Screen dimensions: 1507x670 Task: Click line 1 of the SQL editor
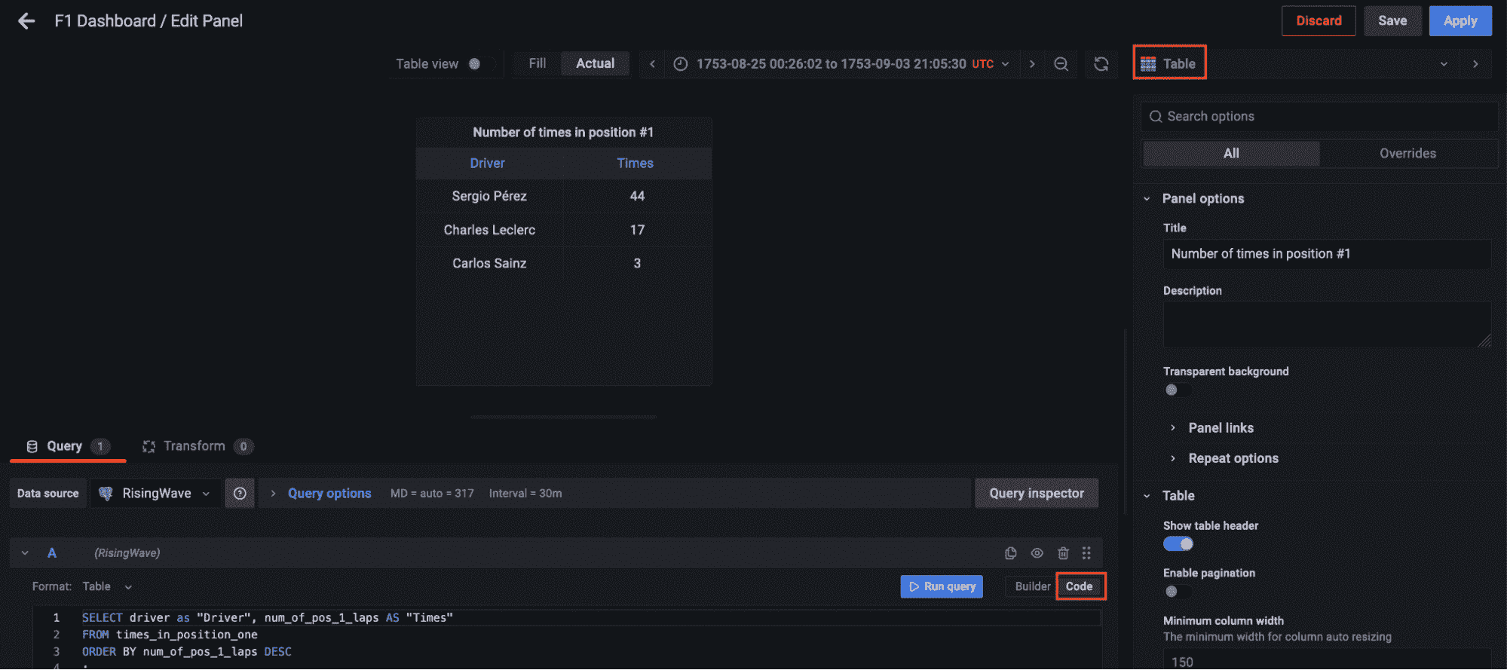point(268,618)
